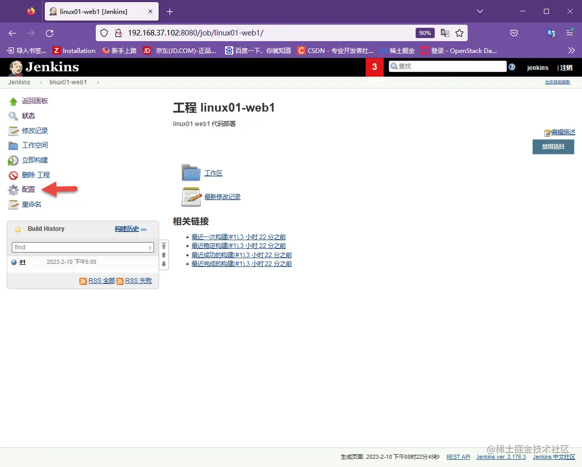Viewport: 582px width, 467px height.
Task: Open the jenkins user link in the header
Action: [x=538, y=67]
